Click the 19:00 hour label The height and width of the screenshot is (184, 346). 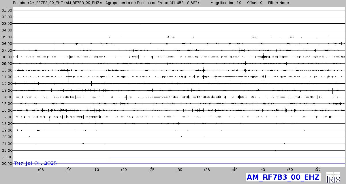pos(7,130)
